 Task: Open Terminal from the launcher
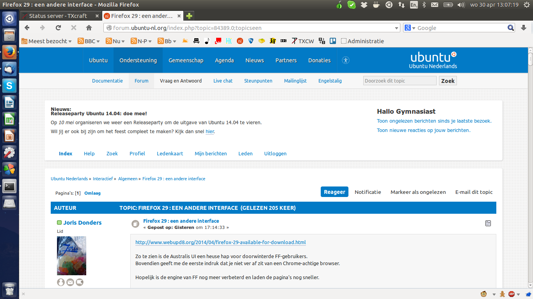tap(9, 186)
